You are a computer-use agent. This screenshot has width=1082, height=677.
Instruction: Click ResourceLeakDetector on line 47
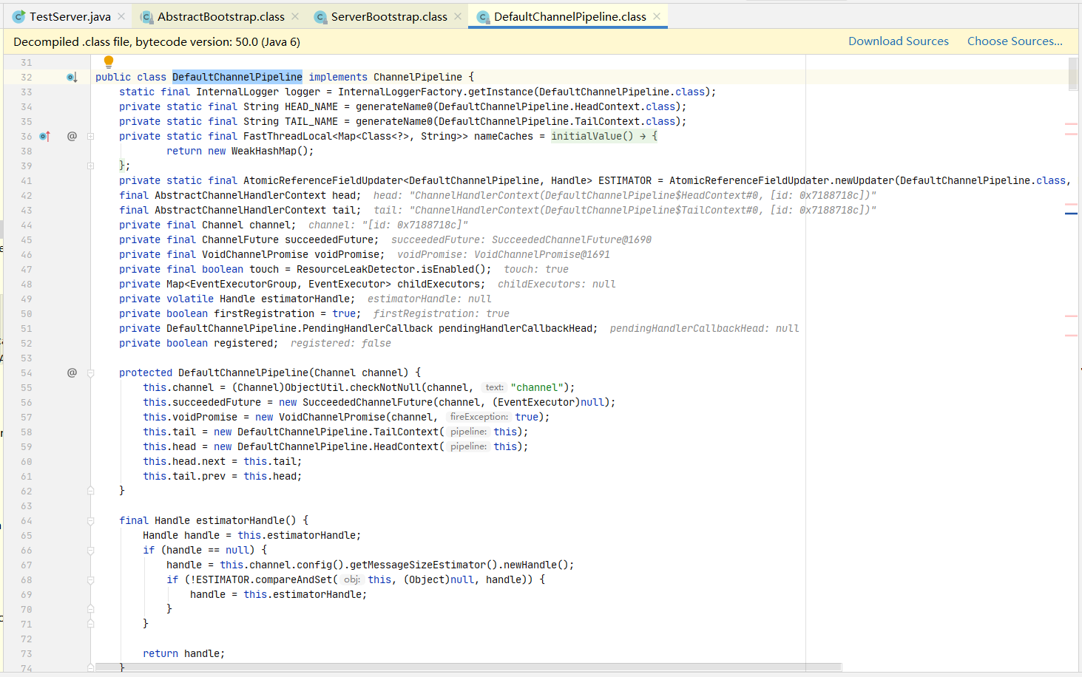coord(356,269)
